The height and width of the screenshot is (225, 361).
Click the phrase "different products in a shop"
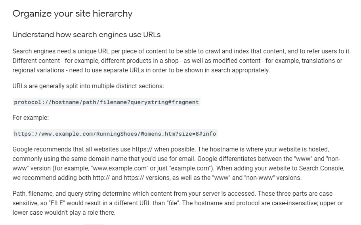[134, 61]
